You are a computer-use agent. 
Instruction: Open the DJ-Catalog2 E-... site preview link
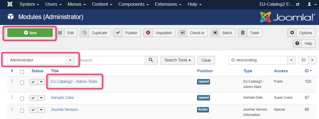coord(279,4)
